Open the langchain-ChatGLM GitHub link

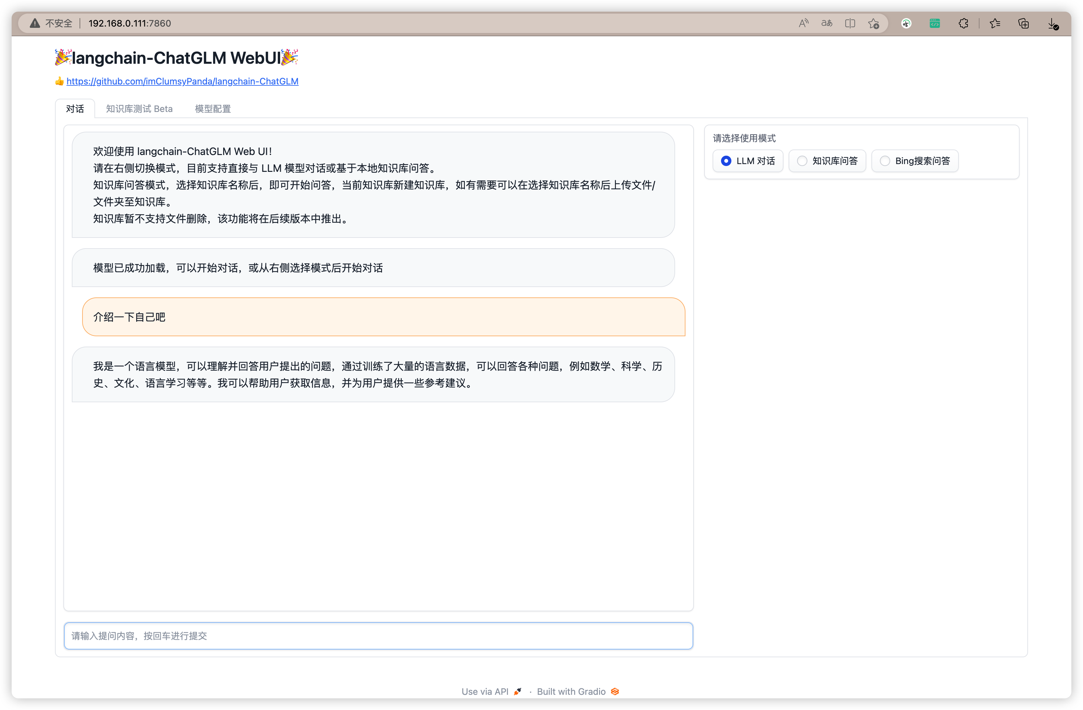182,81
